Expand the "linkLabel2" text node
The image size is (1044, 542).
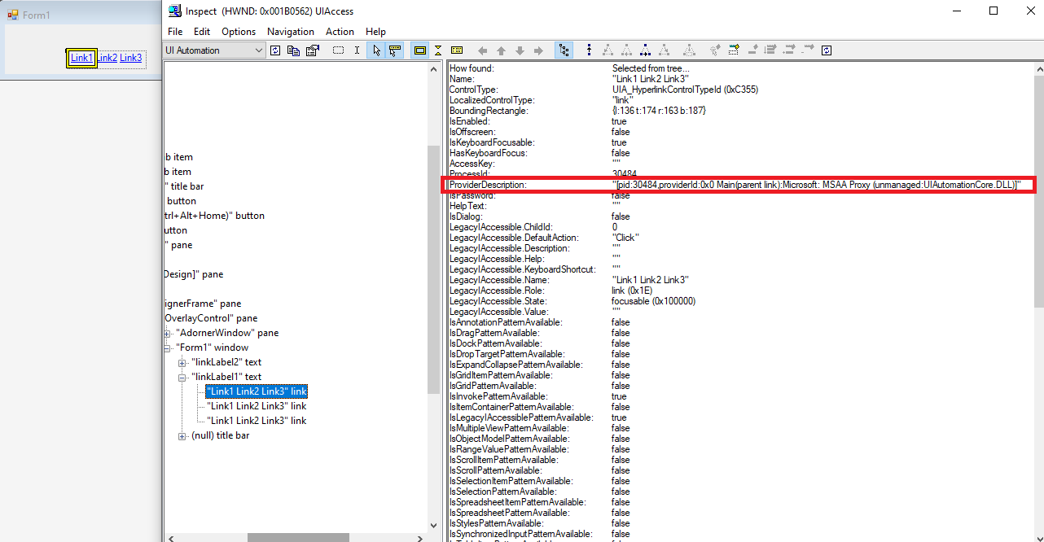182,362
